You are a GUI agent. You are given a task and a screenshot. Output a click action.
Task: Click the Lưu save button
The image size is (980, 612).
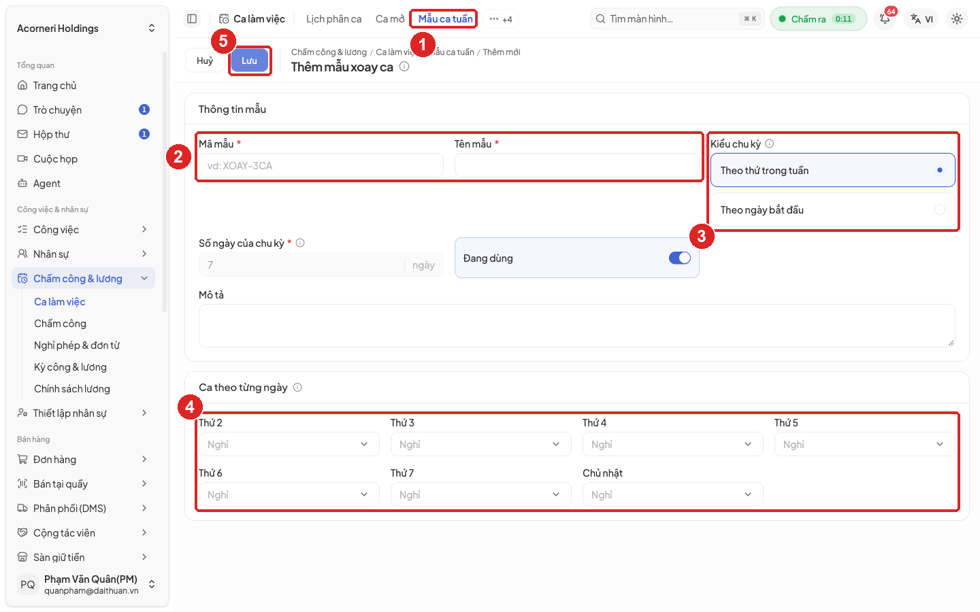tap(249, 61)
